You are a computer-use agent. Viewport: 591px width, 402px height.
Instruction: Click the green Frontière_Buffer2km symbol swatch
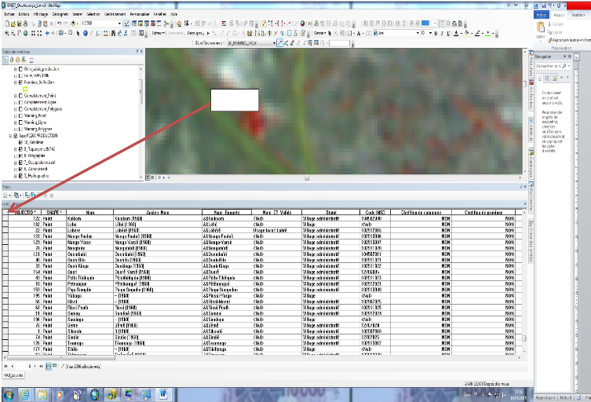pyautogui.click(x=25, y=89)
